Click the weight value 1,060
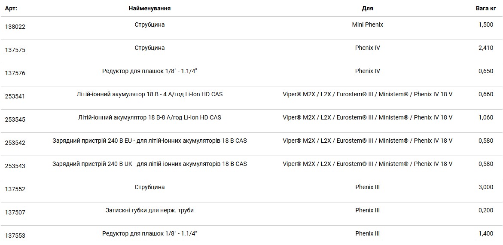Image resolution: width=503 pixels, height=245 pixels. click(x=486, y=117)
